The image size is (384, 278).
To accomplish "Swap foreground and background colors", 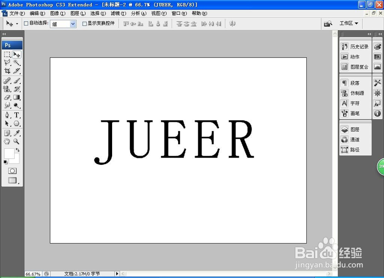I will coord(18,150).
